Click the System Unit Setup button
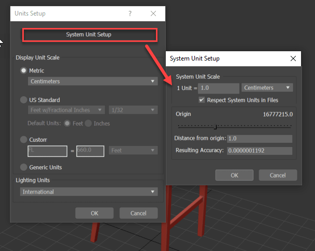The height and width of the screenshot is (251, 315). (90, 35)
